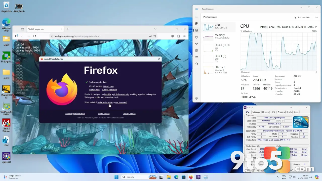The image size is (322, 181).
Task: Open Firefox extensions puzzle icon
Action: click(x=178, y=36)
